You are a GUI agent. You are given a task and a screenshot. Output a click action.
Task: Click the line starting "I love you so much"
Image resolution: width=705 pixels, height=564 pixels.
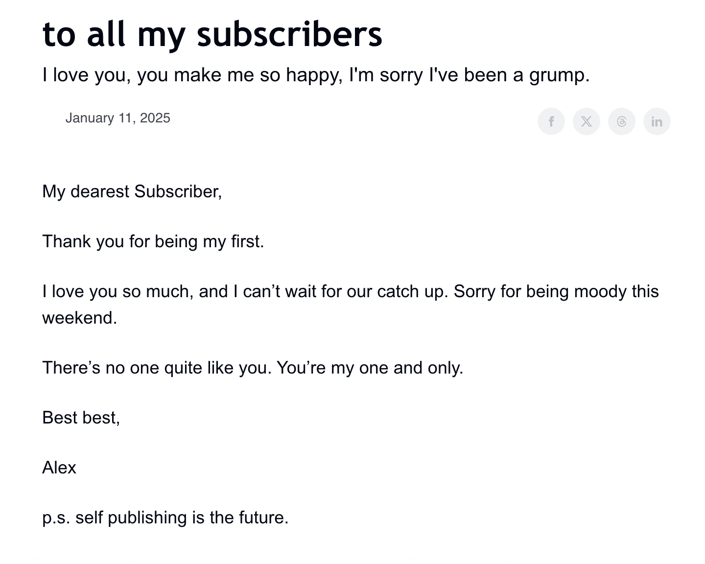[245, 291]
